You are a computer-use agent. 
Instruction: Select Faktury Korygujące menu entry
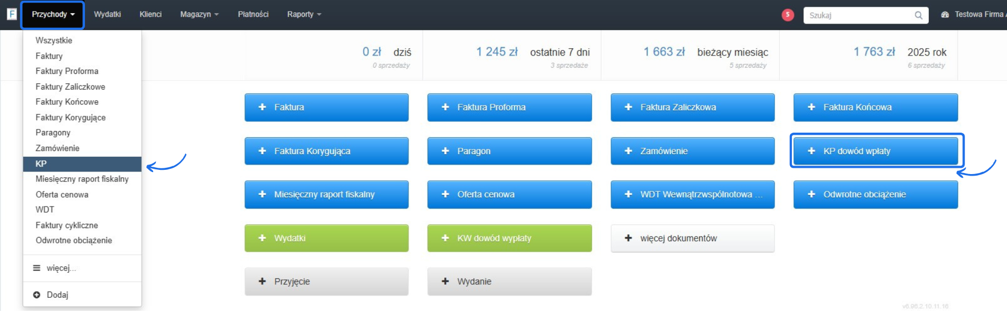[82, 117]
